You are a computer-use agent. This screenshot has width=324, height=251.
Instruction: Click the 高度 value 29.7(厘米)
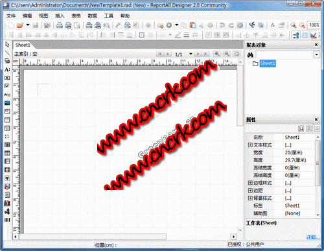(295, 160)
